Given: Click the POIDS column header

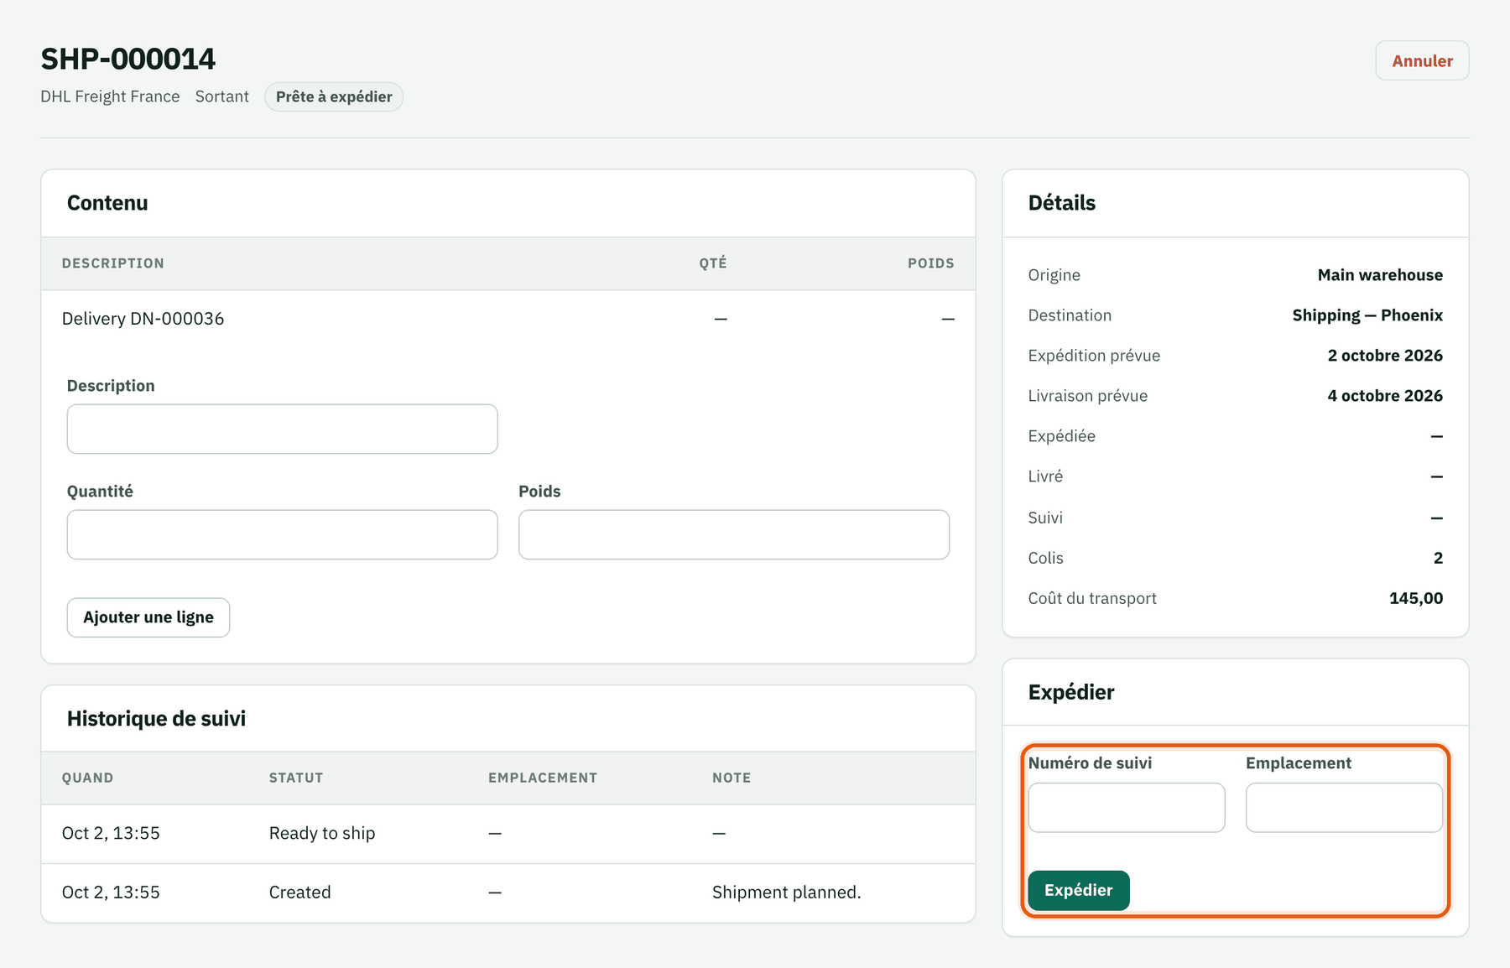Looking at the screenshot, I should [x=931, y=263].
